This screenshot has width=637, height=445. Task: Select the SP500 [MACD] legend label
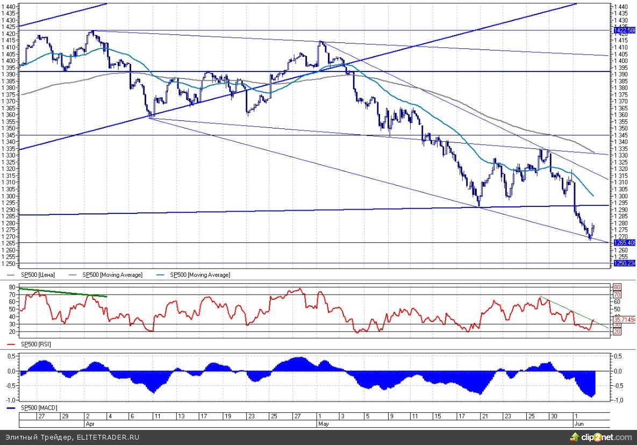point(39,408)
